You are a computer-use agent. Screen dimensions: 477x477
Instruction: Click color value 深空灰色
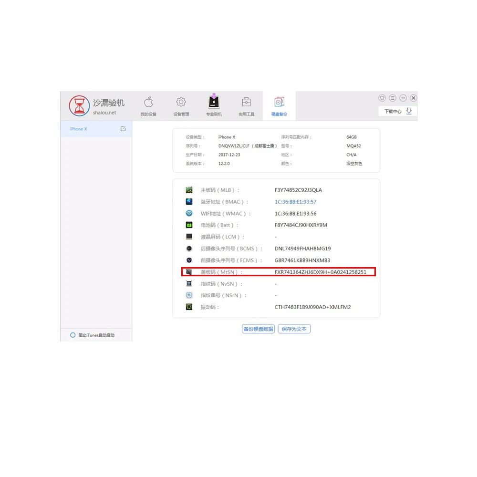[354, 164]
